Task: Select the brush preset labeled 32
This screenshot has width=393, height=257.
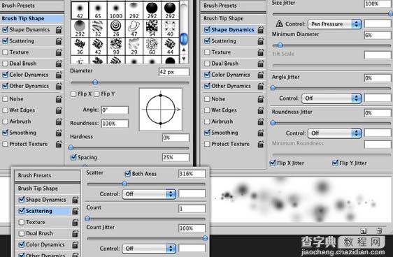Action: (x=98, y=29)
